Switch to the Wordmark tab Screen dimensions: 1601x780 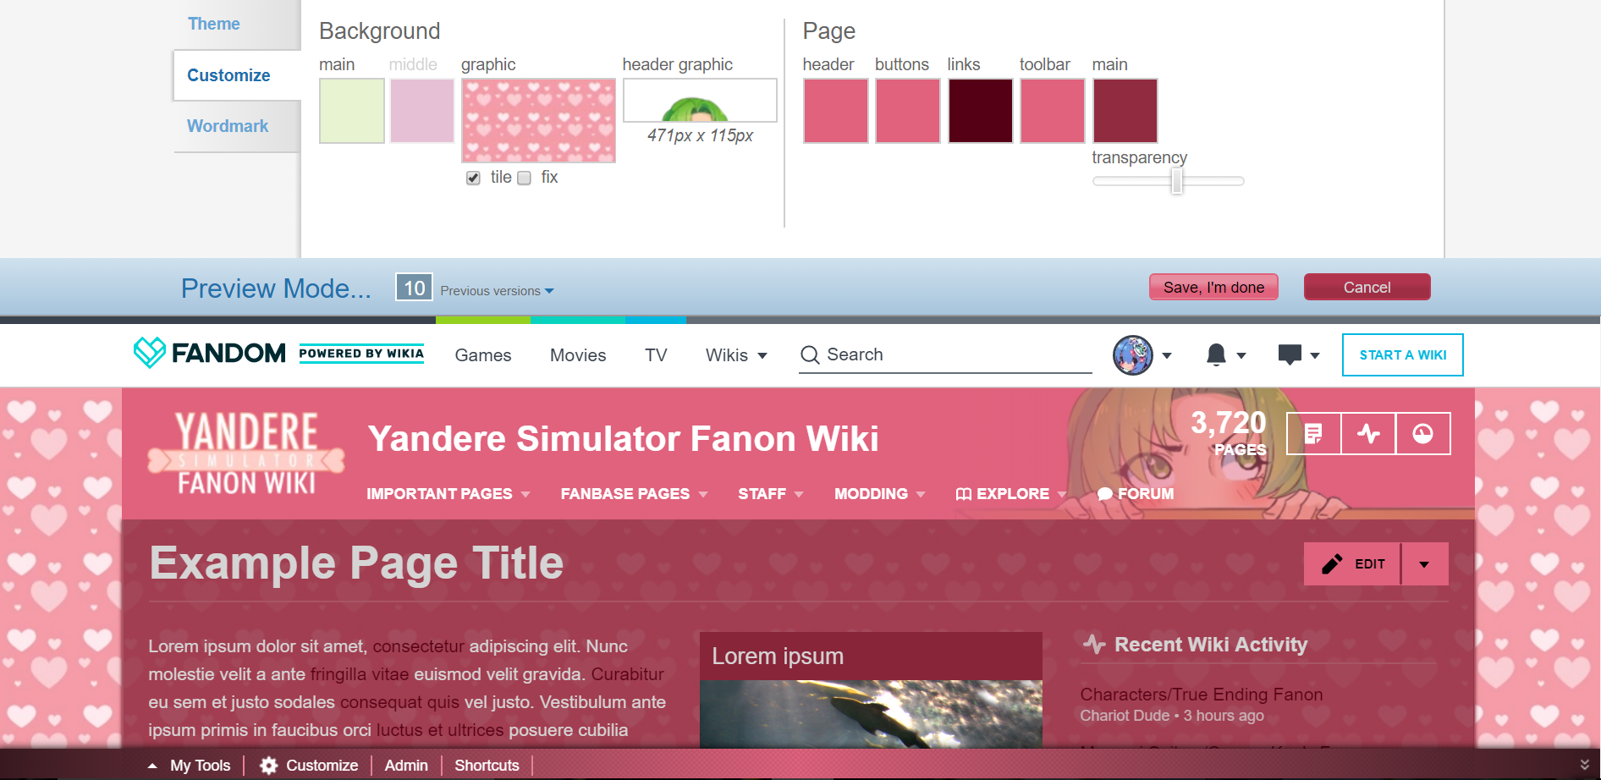(228, 126)
